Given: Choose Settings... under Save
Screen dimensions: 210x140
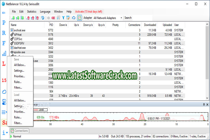Looking at the screenshot, I should [19, 71].
